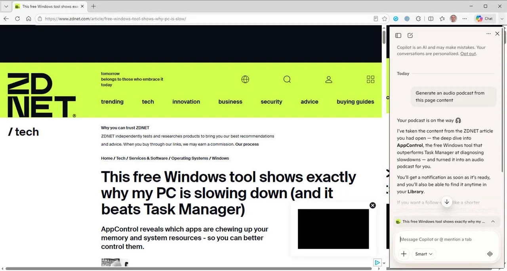The height and width of the screenshot is (271, 507).
Task: Click the Windows breadcrumb link
Action: [220, 158]
